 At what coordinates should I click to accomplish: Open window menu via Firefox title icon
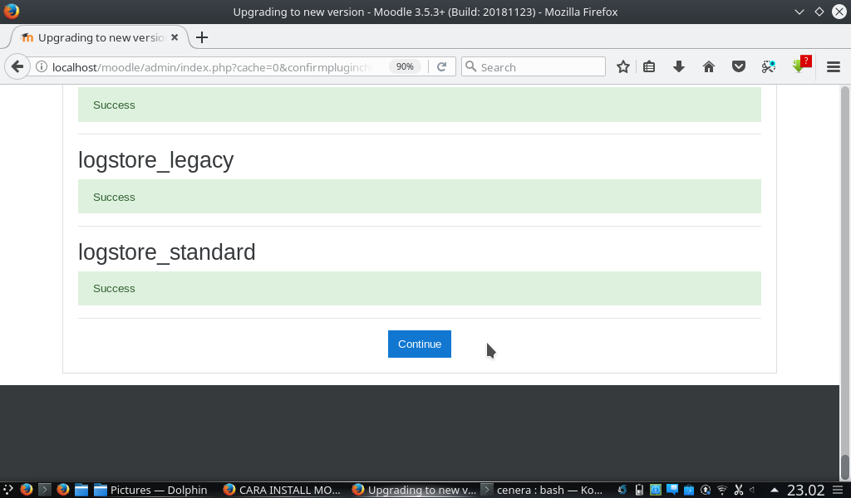tap(11, 12)
